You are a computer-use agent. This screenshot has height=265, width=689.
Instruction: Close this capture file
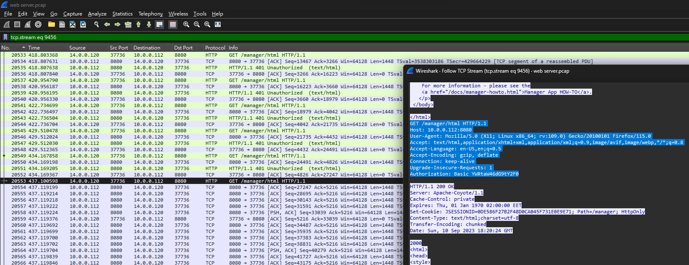click(73, 24)
